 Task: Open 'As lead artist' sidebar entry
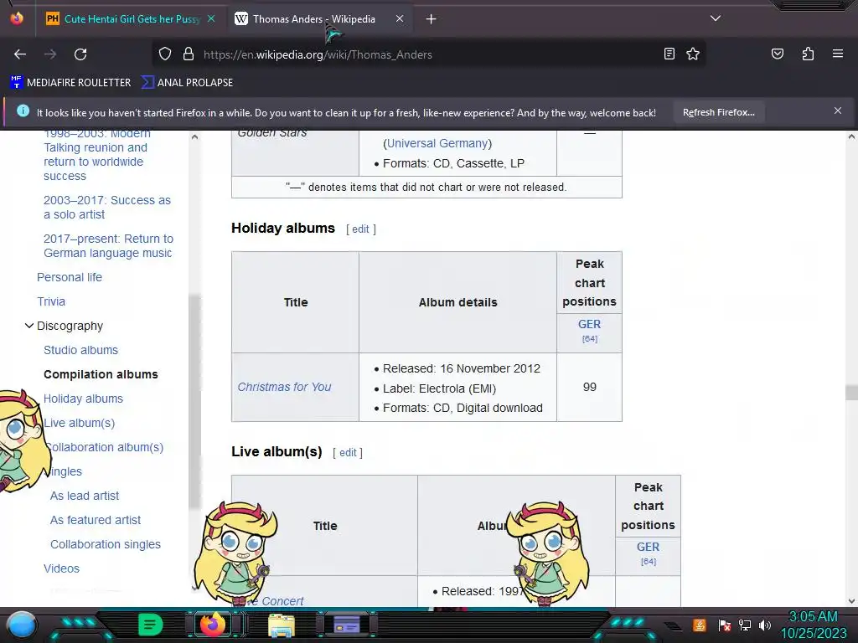(x=85, y=496)
